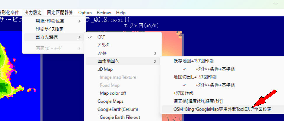The image size is (284, 121).
Task: Select the checked CRT output option
Action: pos(101,37)
